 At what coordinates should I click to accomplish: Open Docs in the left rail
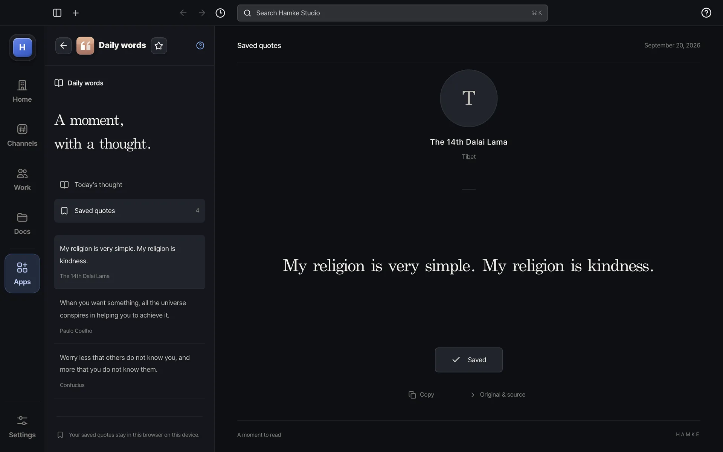click(x=22, y=223)
